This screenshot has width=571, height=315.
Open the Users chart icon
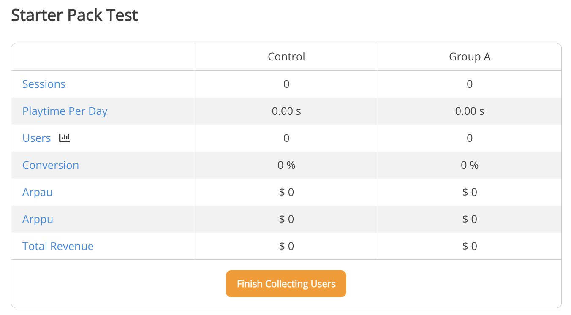[64, 138]
